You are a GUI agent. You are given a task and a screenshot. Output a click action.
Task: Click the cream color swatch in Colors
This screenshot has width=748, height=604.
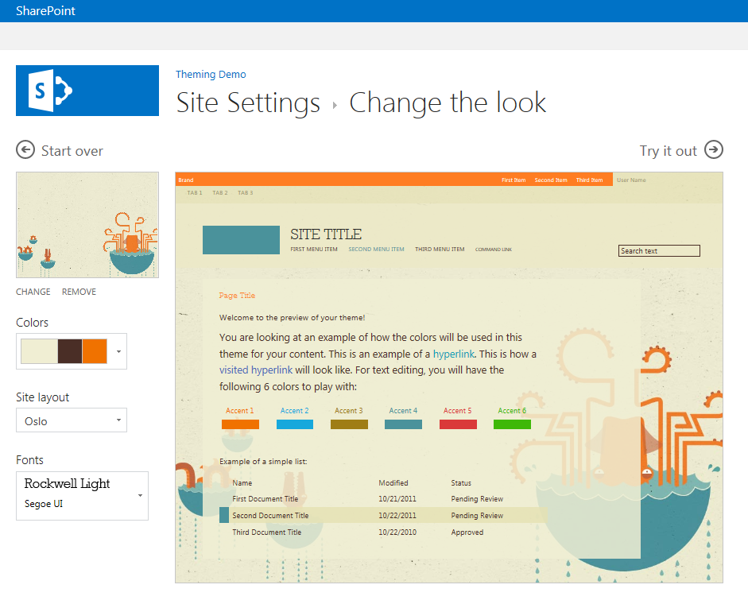(x=39, y=351)
